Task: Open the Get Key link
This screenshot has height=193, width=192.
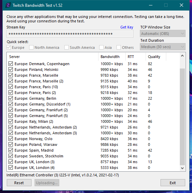Action: tap(127, 27)
